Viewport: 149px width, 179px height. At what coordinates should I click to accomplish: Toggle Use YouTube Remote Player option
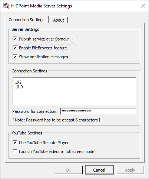point(15,143)
